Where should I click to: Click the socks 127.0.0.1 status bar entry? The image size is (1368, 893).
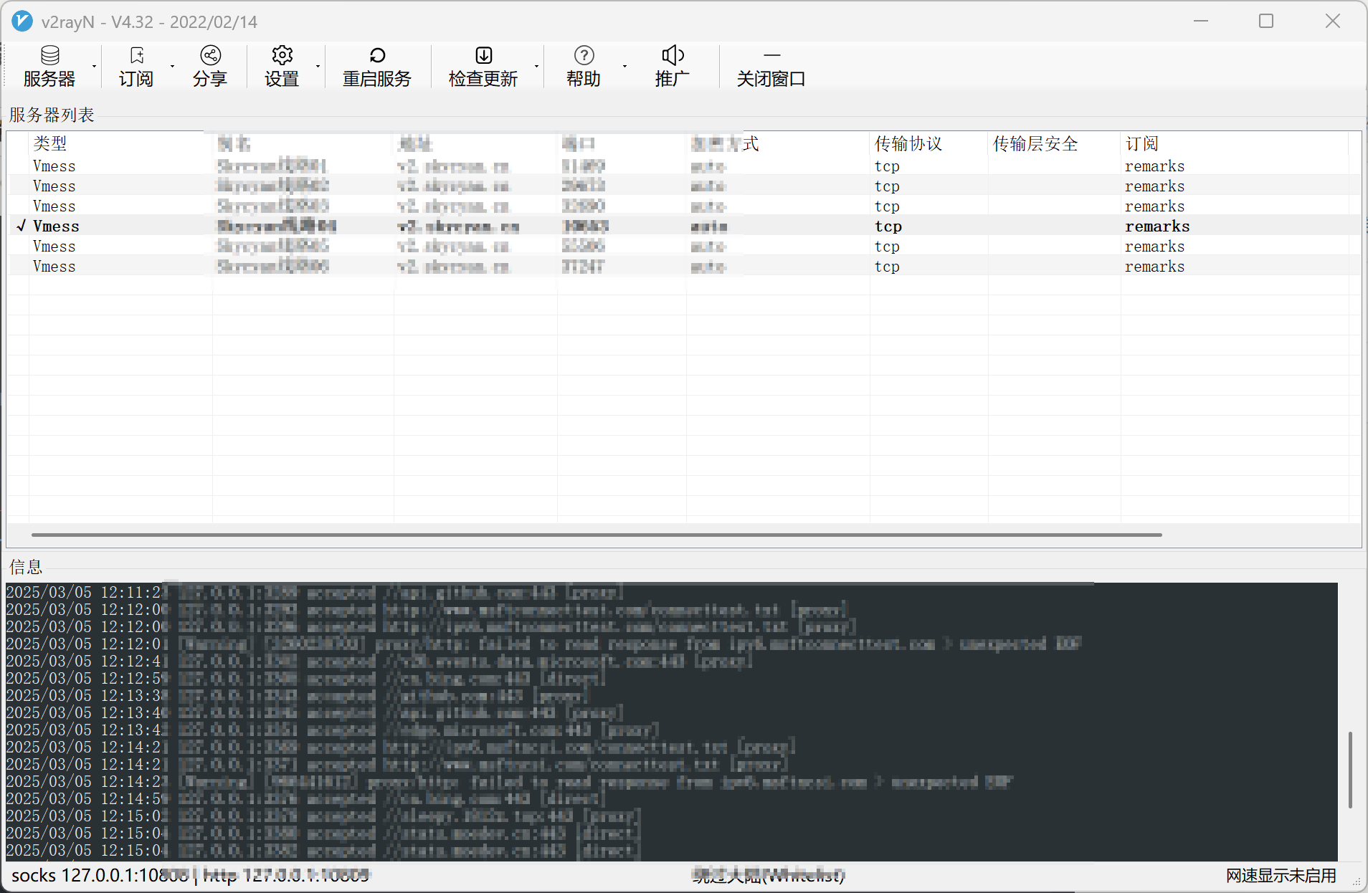[100, 875]
